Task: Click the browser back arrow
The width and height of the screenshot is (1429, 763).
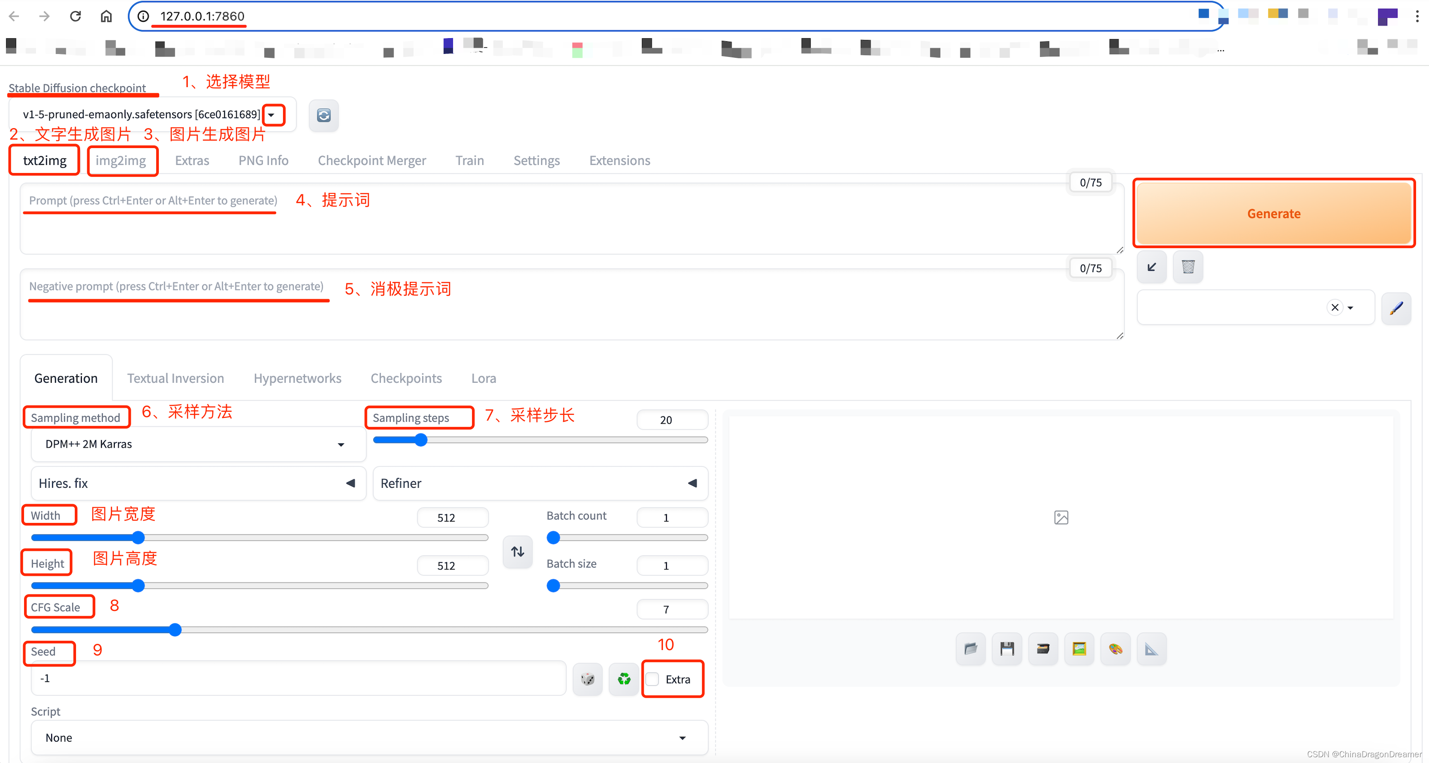Action: tap(14, 16)
